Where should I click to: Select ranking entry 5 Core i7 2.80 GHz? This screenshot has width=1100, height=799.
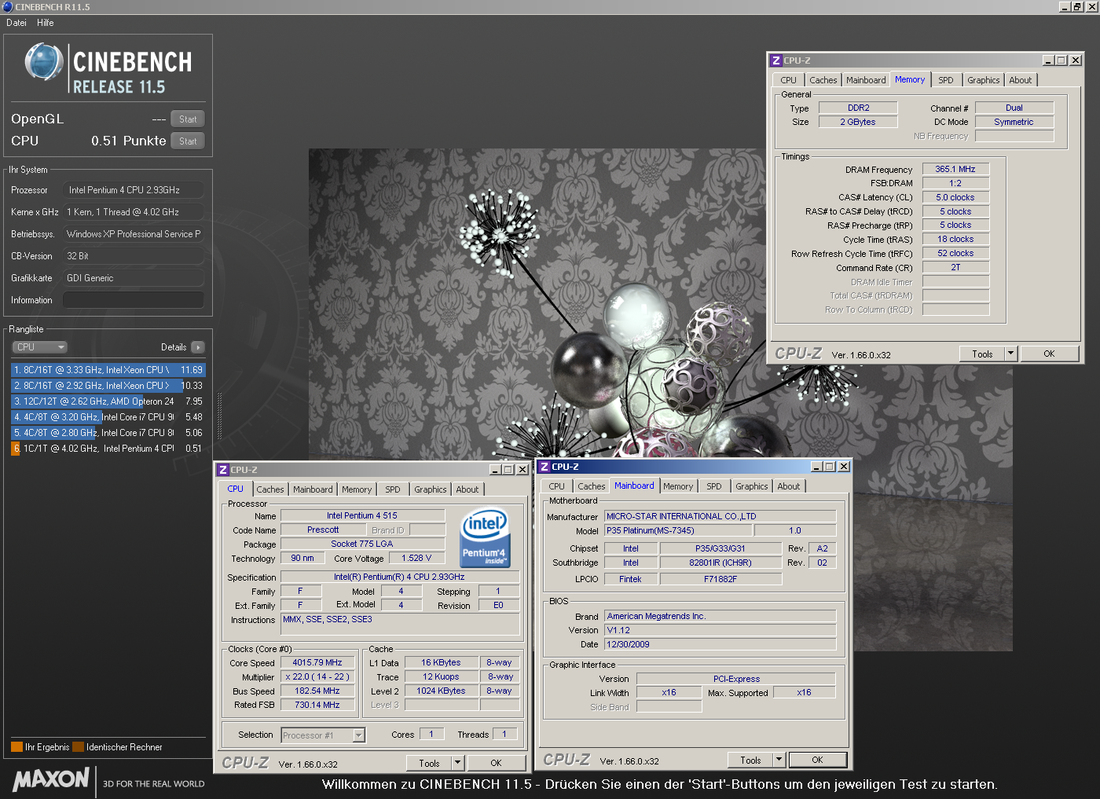[108, 433]
